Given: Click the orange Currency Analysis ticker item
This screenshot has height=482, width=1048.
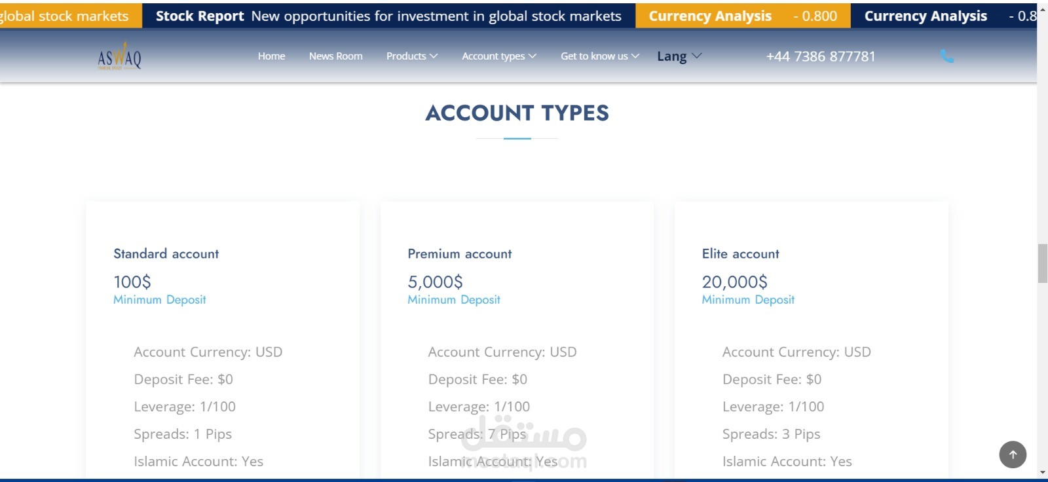Looking at the screenshot, I should point(743,16).
